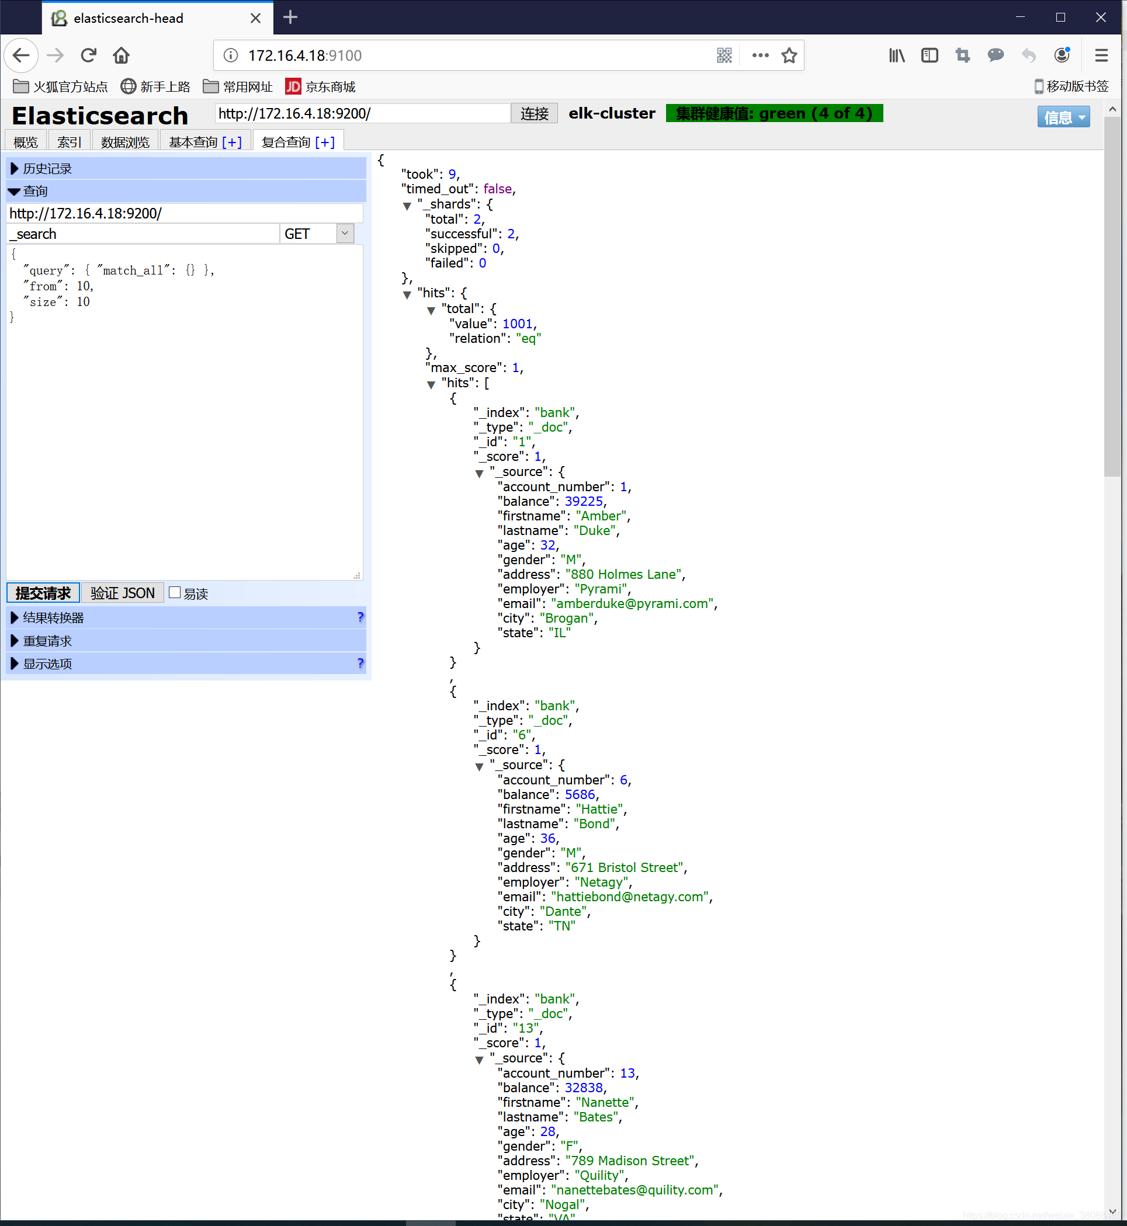Add new 复合查询 tab with [+]
This screenshot has width=1127, height=1226.
(325, 142)
